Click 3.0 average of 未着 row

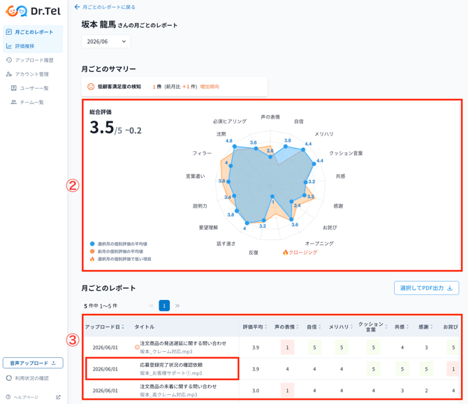(x=256, y=391)
